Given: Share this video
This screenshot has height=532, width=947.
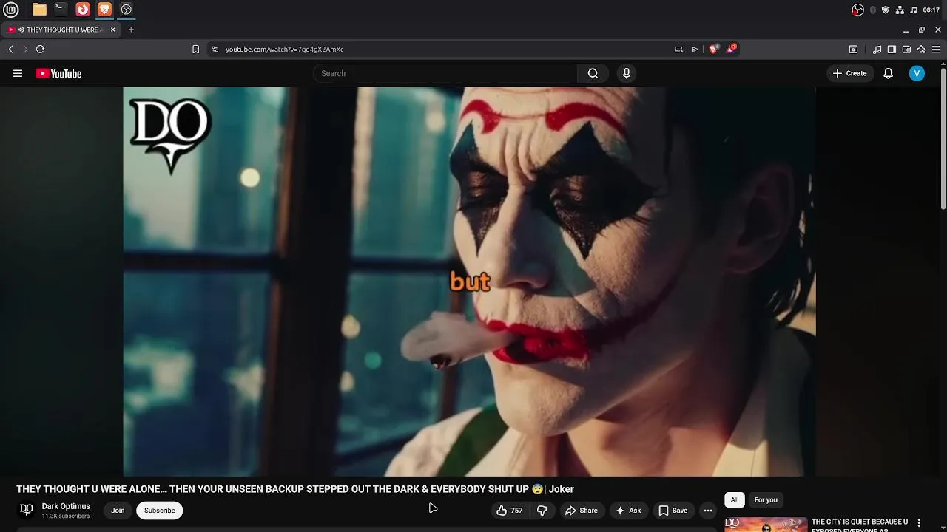Looking at the screenshot, I should [x=582, y=511].
